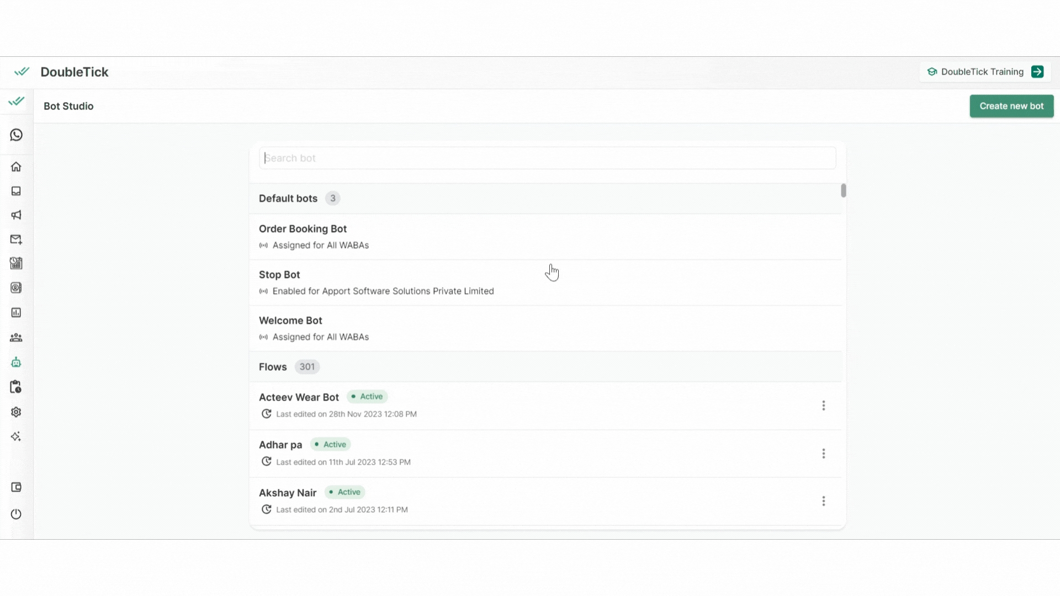Viewport: 1060px width, 596px height.
Task: Select the Stop Bot default bot
Action: coord(279,275)
